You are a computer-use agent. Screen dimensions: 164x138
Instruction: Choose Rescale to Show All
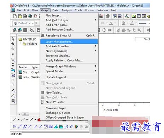(69, 36)
